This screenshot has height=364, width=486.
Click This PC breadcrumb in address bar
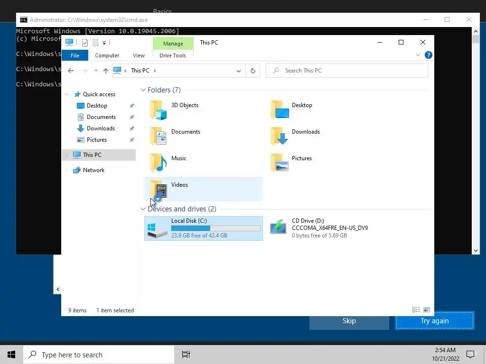click(140, 71)
